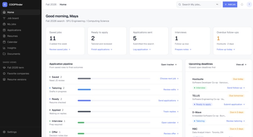Screen dimensions: 253x137
Task: Click the Fall 2026 term graduation cap icon
Action: (4, 68)
